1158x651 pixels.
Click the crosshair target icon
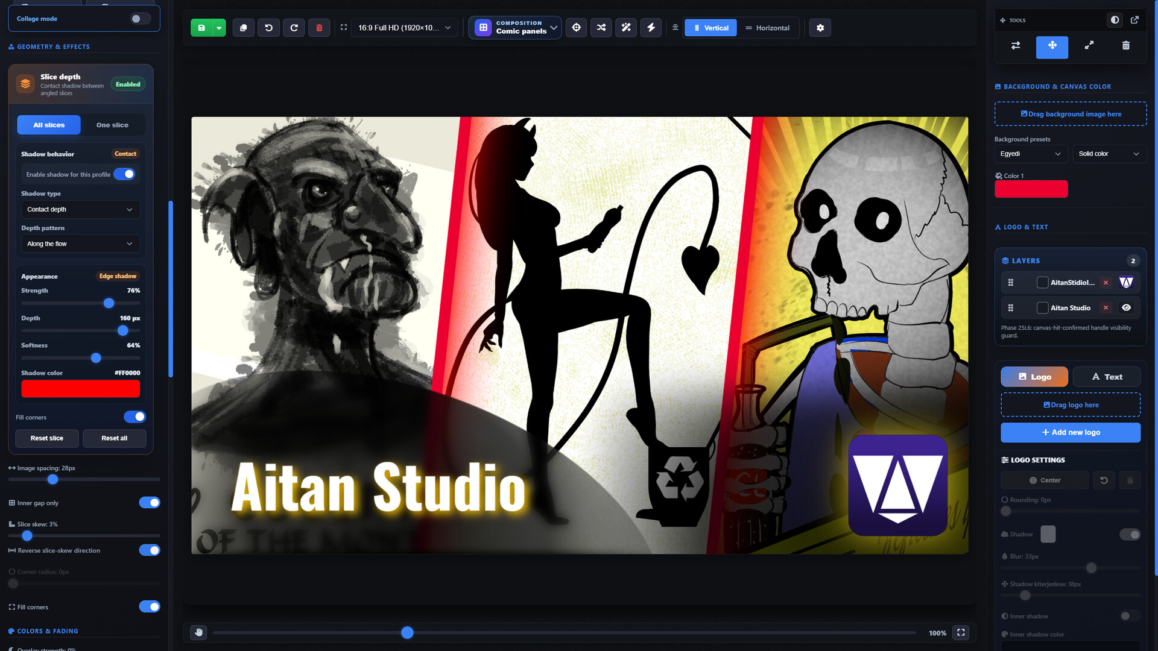577,28
